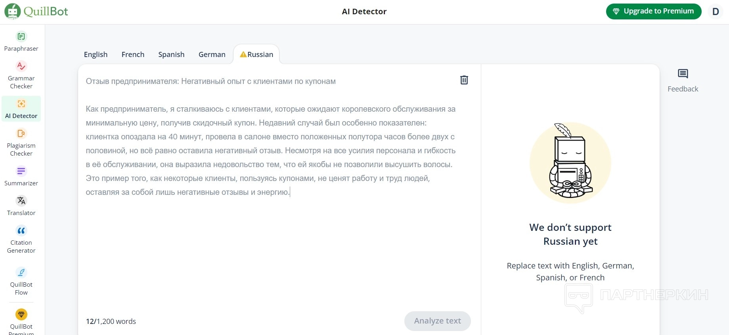Click the QuillBot Premium diamond icon
Image resolution: width=729 pixels, height=335 pixels.
pyautogui.click(x=21, y=315)
